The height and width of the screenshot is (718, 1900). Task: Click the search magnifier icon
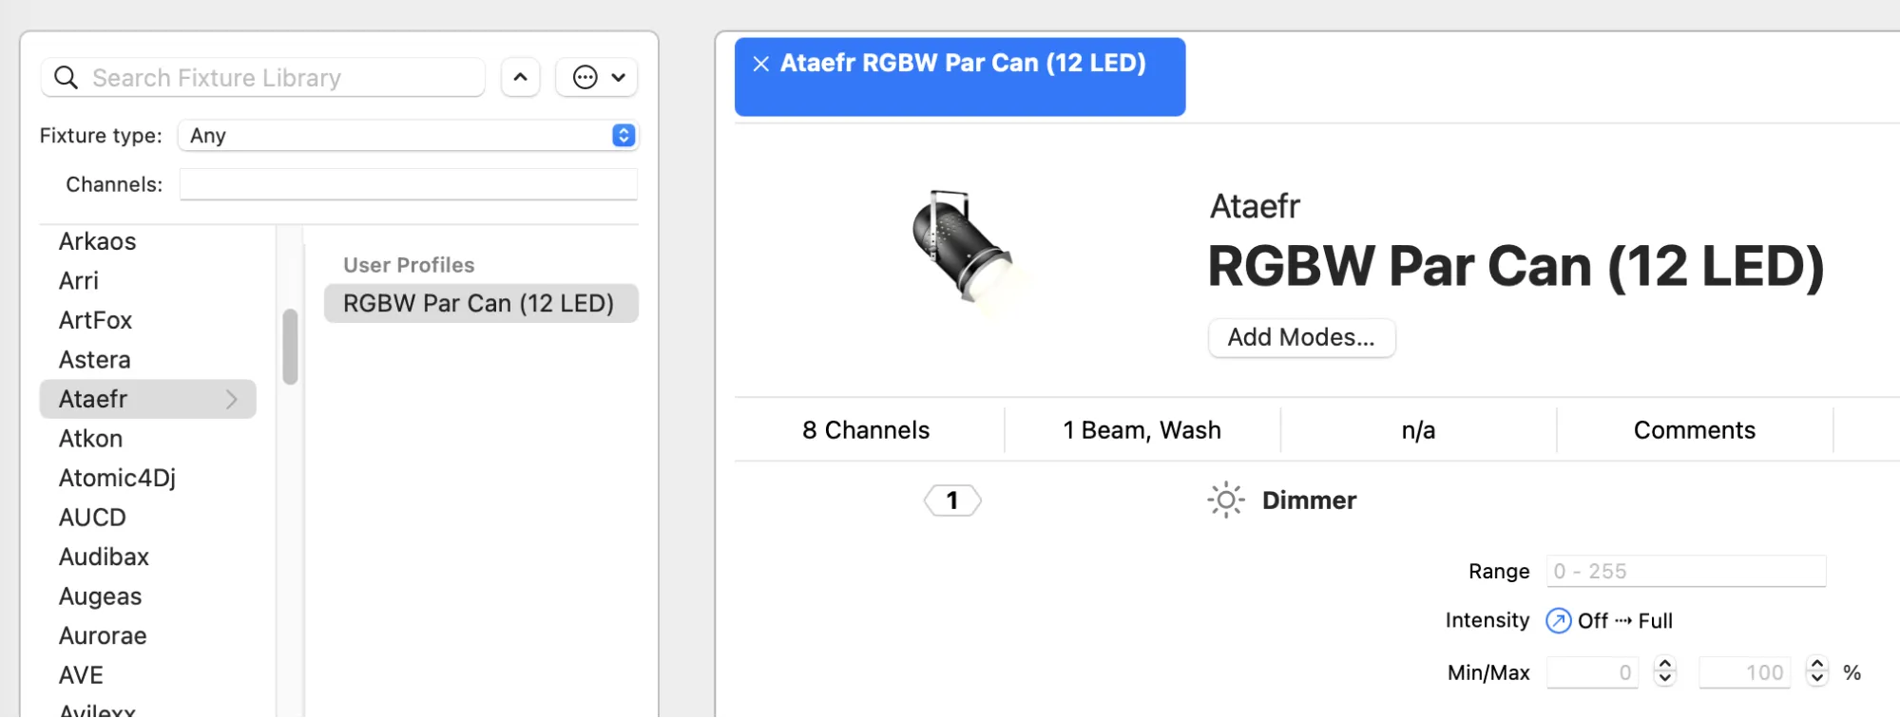point(66,78)
